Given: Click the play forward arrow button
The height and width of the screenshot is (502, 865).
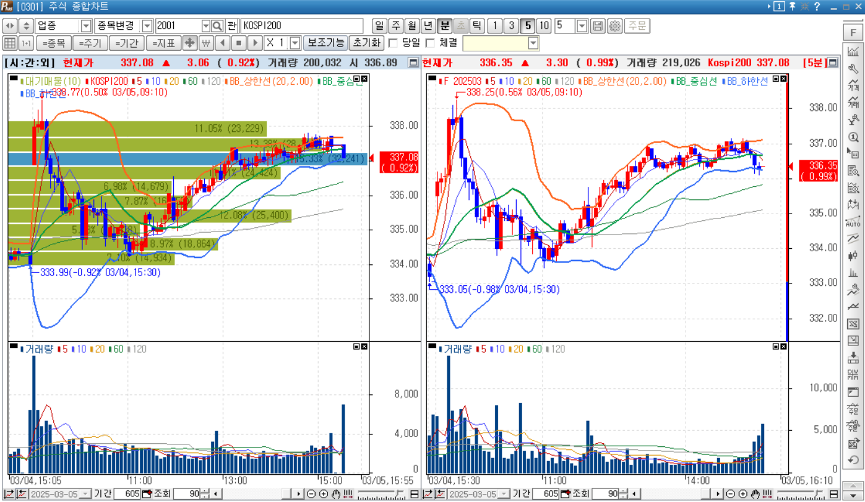Looking at the screenshot, I should [x=255, y=43].
